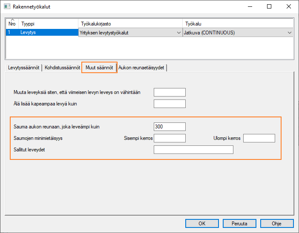Click the Sisempi kerros input field
This screenshot has height=233, width=299.
(x=170, y=138)
